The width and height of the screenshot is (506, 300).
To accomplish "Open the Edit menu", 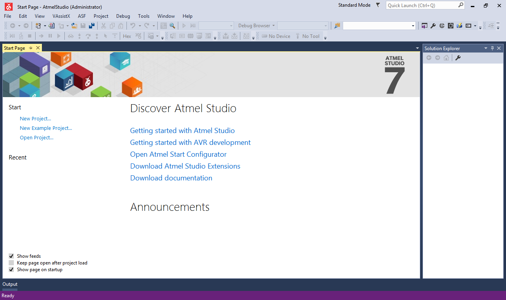I will point(23,16).
